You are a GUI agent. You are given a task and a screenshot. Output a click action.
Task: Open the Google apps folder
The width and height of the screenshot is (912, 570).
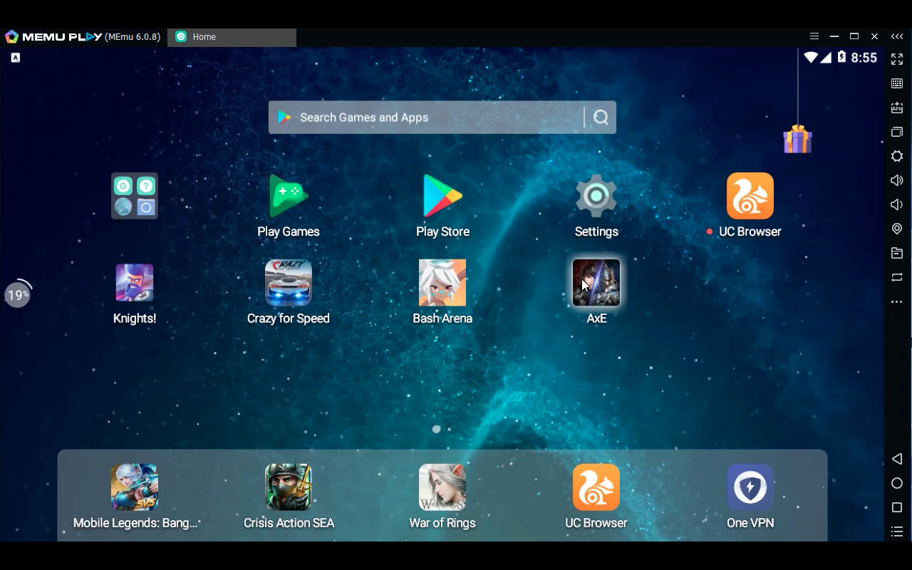(x=135, y=196)
